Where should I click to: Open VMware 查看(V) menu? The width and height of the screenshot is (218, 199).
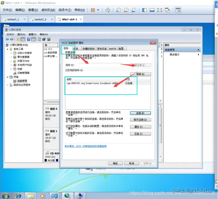[x=33, y=10]
